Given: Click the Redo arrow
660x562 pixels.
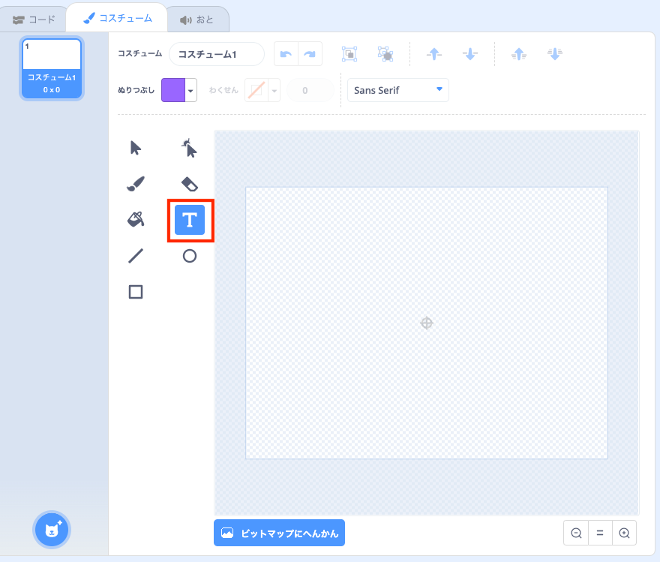Looking at the screenshot, I should [310, 54].
